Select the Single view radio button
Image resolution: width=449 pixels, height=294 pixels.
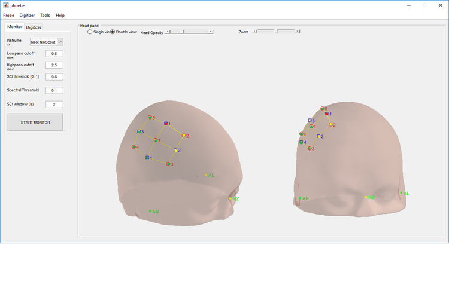90,32
